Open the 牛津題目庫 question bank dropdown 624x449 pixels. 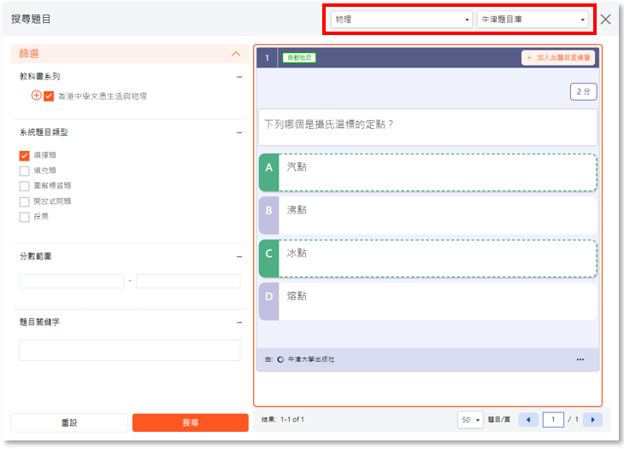click(x=531, y=19)
